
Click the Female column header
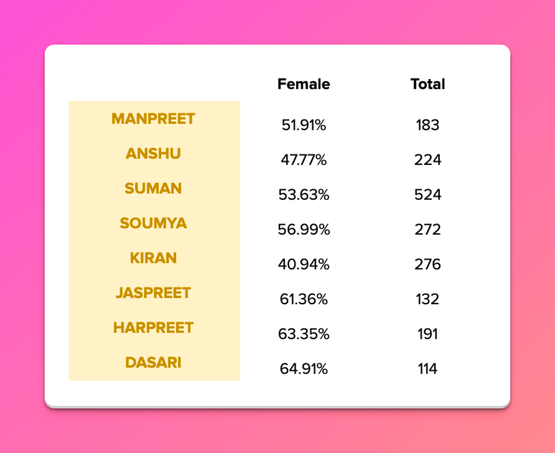point(303,84)
